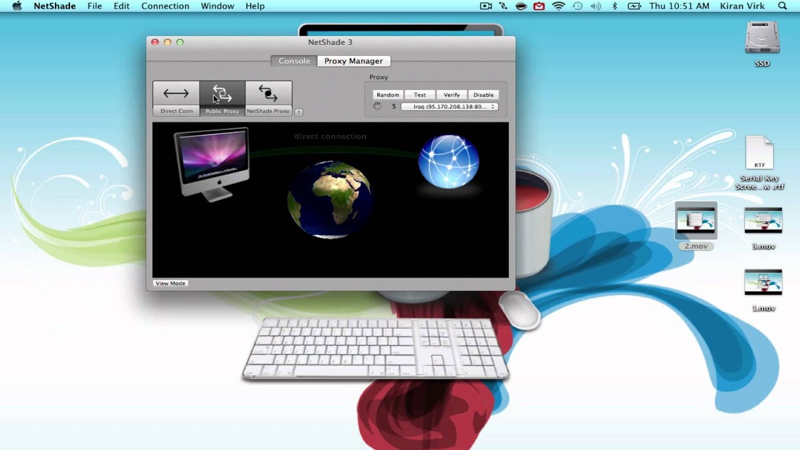
Task: Open the question mark help button
Action: point(299,112)
